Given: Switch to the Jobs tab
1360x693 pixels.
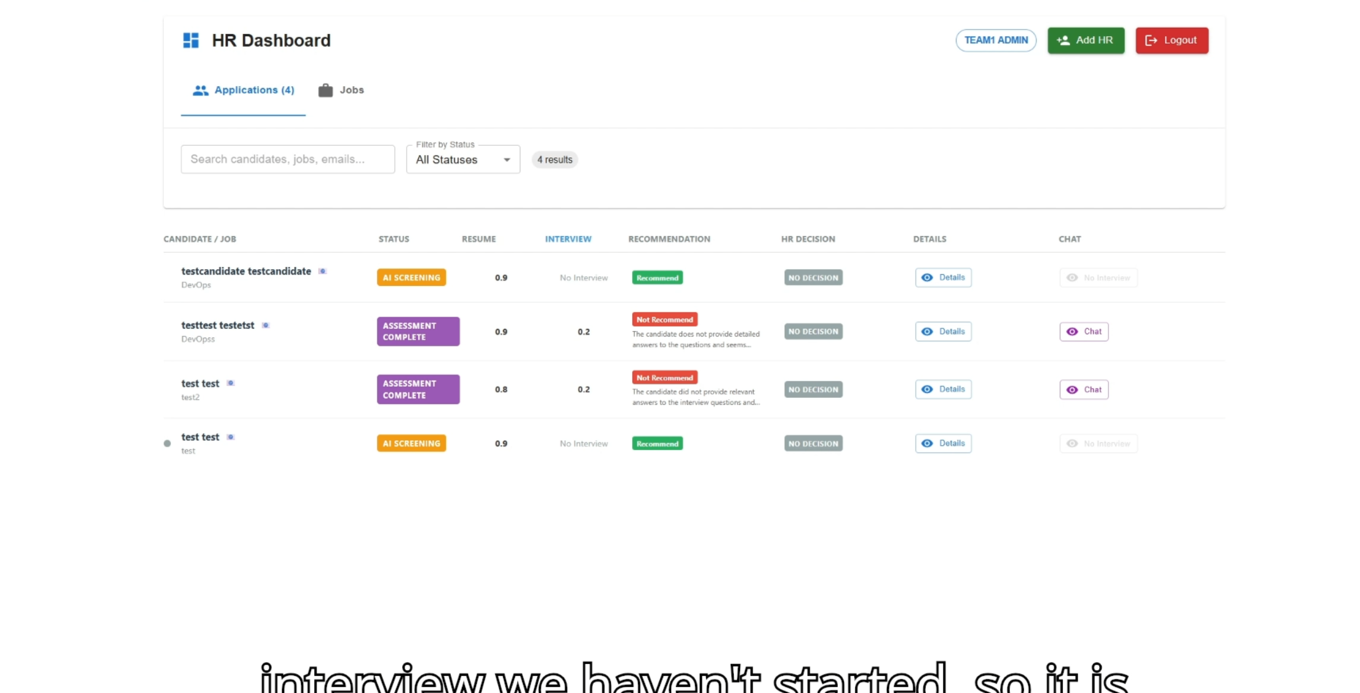Looking at the screenshot, I should [x=341, y=90].
